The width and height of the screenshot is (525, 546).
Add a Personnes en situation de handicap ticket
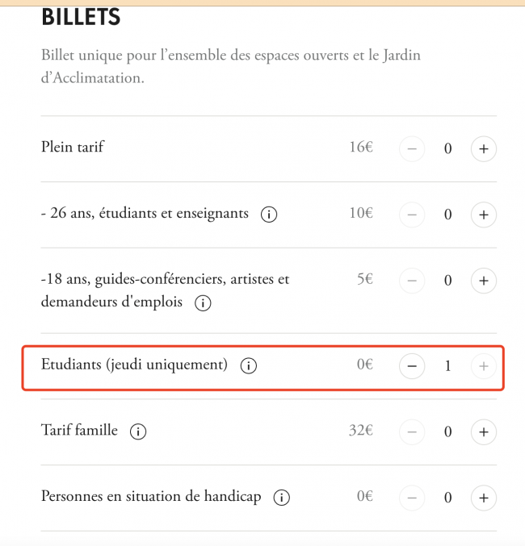[483, 498]
